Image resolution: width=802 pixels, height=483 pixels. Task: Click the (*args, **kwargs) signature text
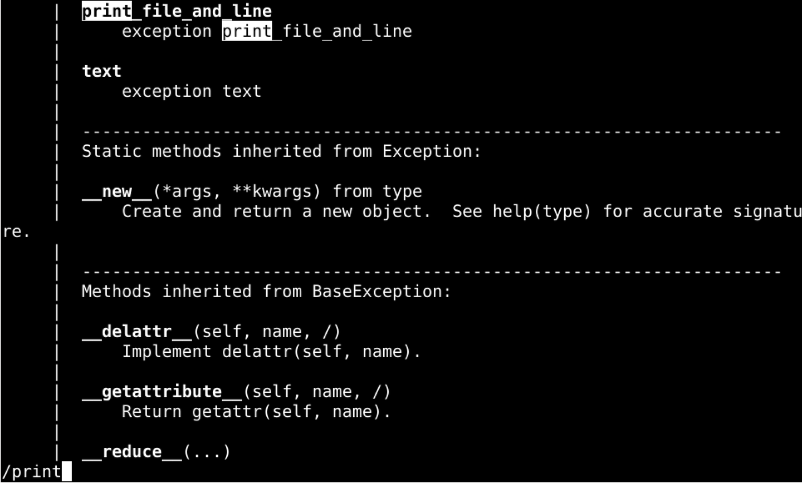coord(237,191)
